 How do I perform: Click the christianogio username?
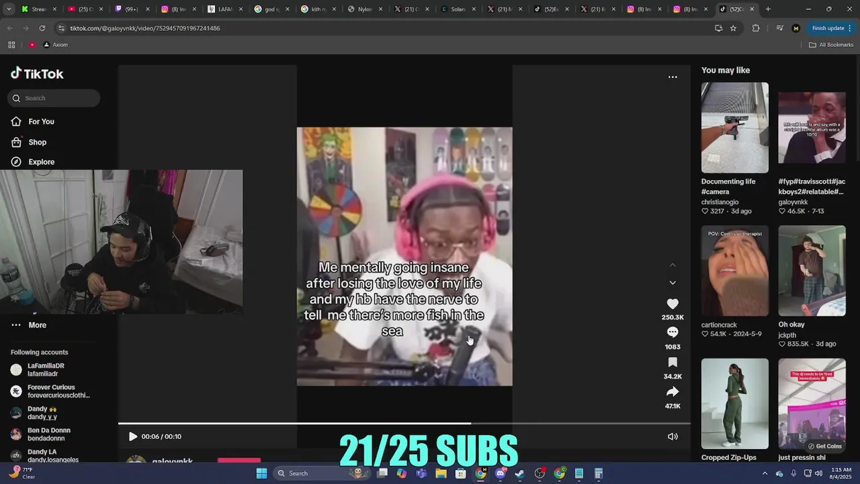tap(720, 202)
